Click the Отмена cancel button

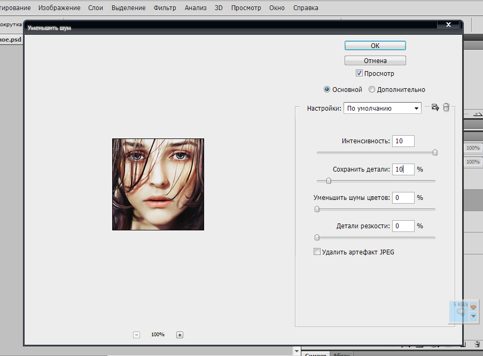tap(375, 60)
